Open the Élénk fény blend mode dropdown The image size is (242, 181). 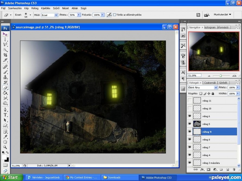pyautogui.click(x=216, y=87)
